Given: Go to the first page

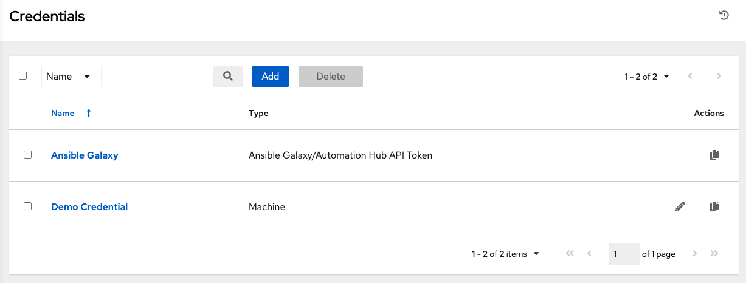Looking at the screenshot, I should [x=570, y=254].
